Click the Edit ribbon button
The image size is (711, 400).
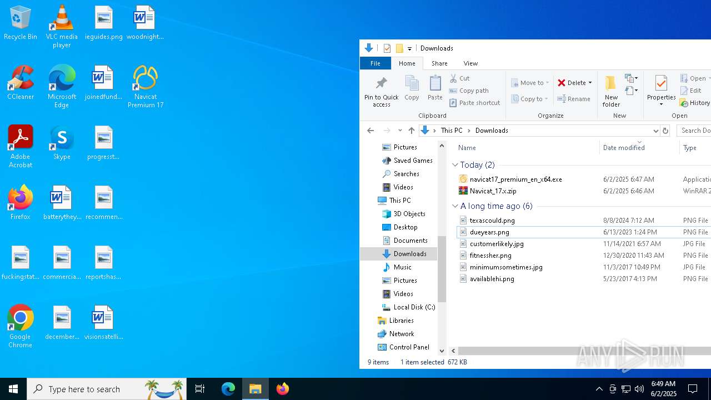pyautogui.click(x=691, y=91)
